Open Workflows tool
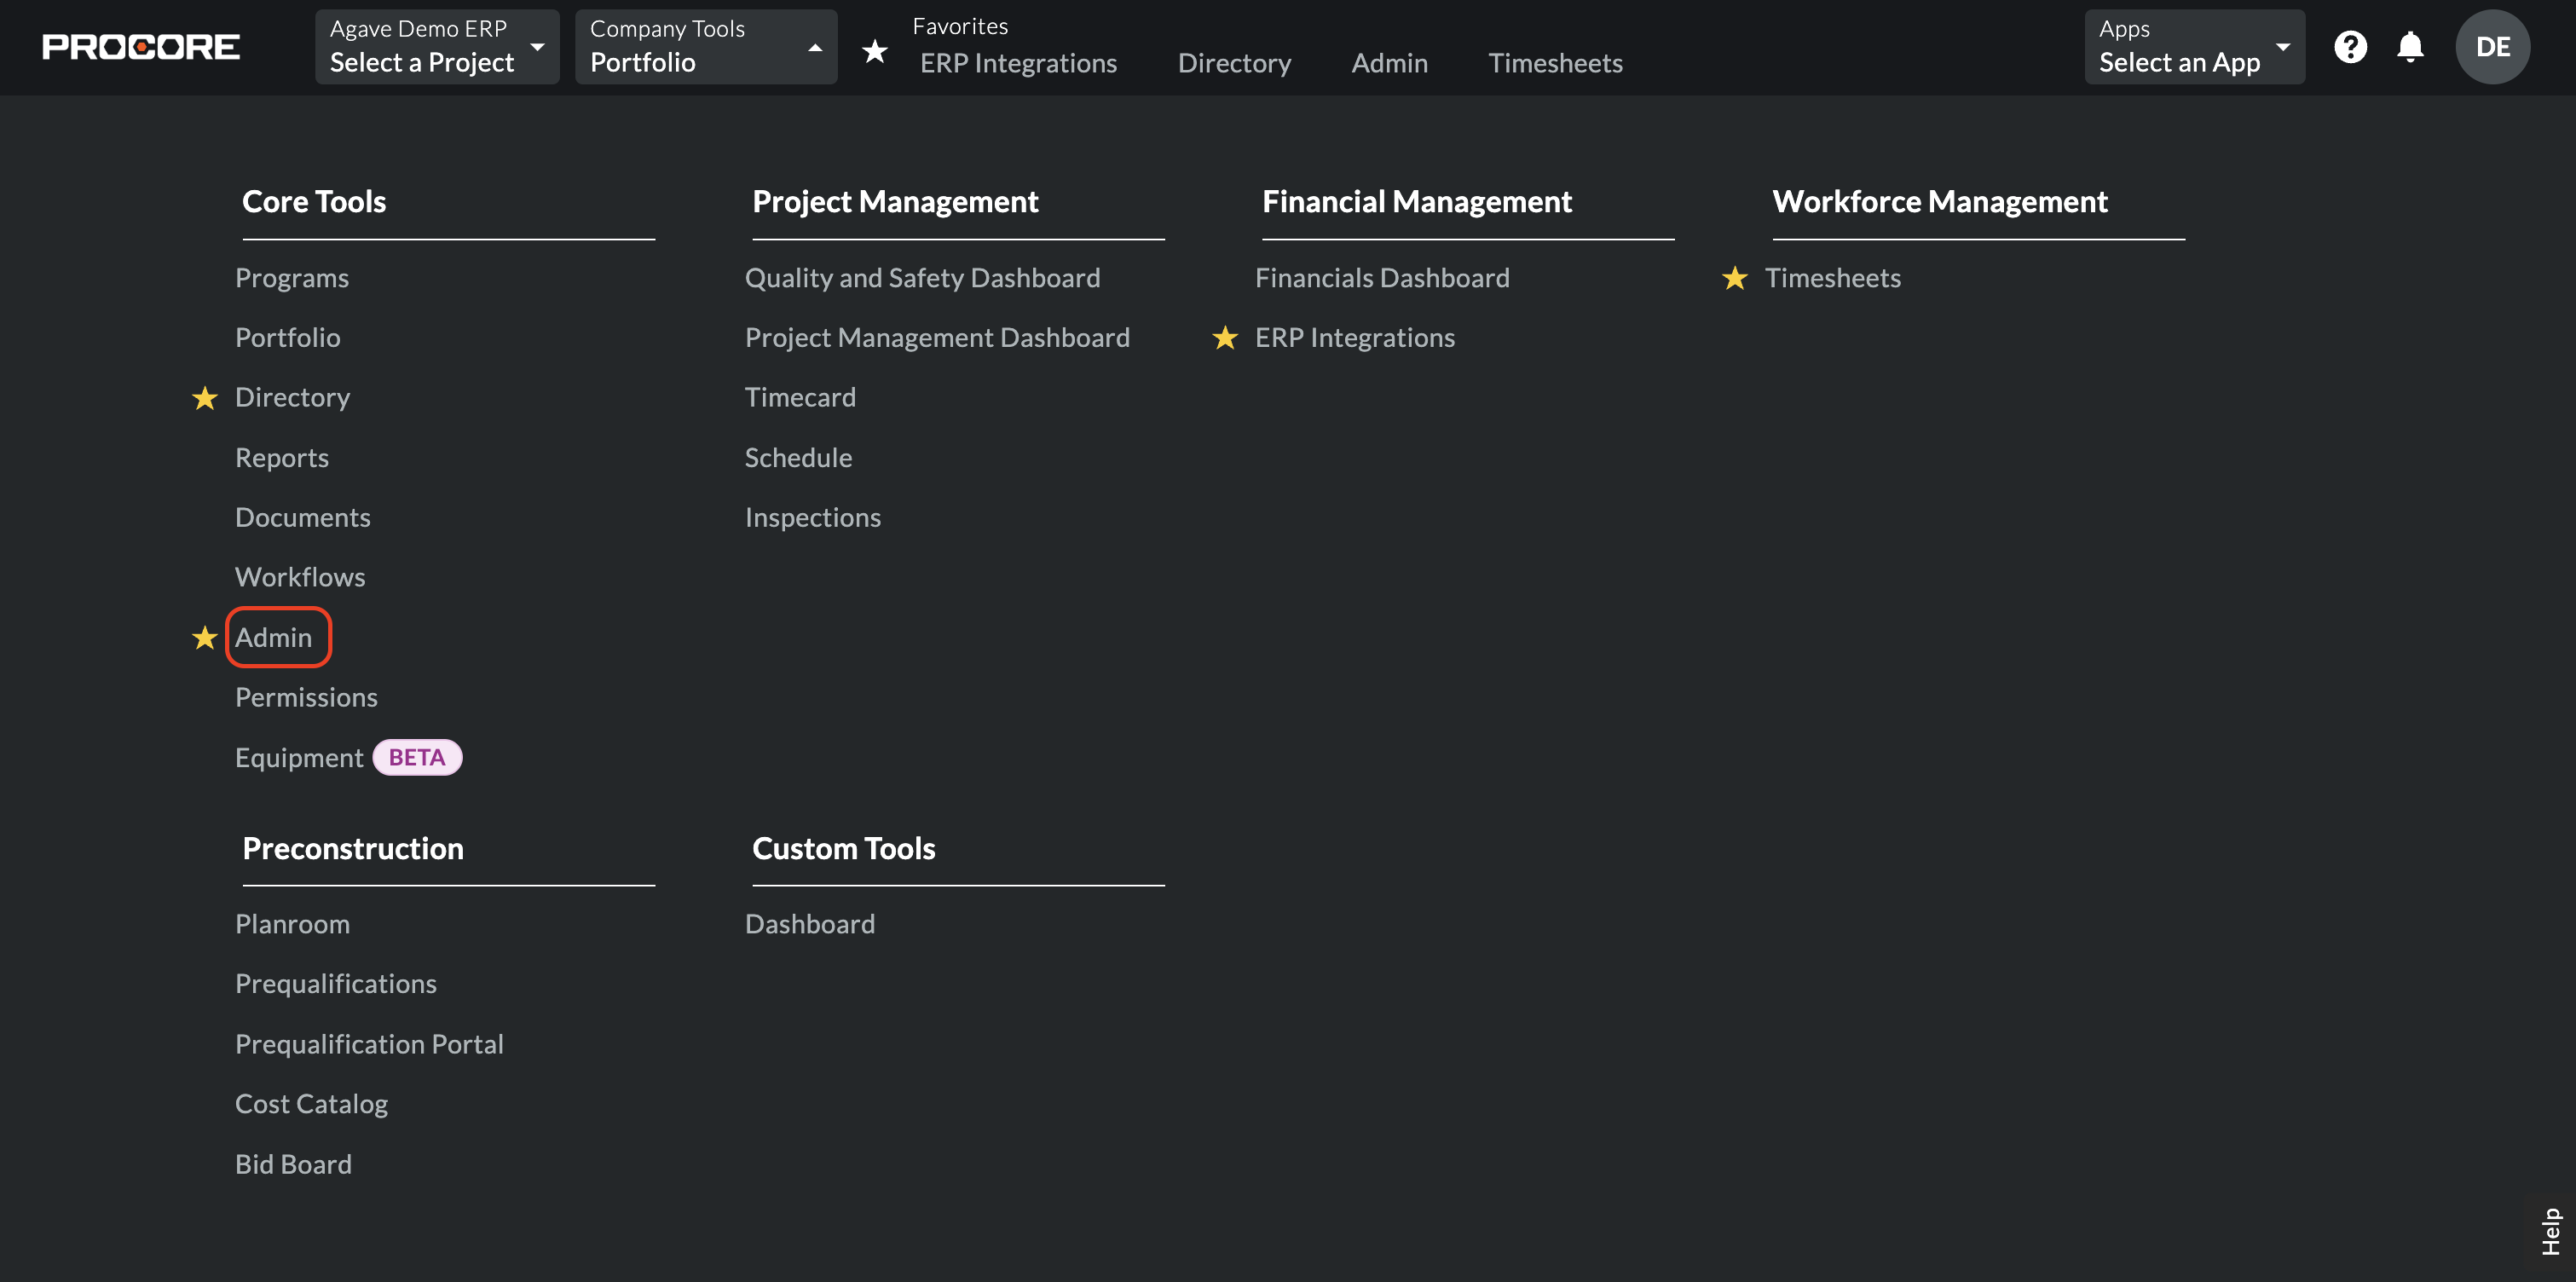Viewport: 2576px width, 1282px height. (300, 577)
